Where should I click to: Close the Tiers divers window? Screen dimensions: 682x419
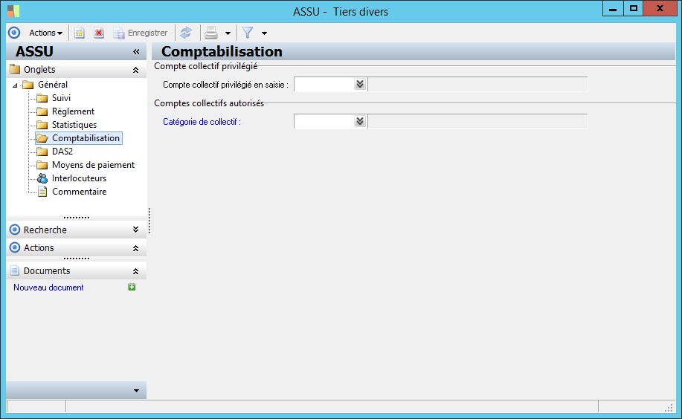(660, 9)
